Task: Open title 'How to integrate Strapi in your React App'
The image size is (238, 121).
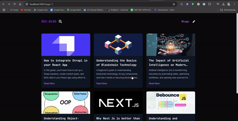Action: point(65,63)
